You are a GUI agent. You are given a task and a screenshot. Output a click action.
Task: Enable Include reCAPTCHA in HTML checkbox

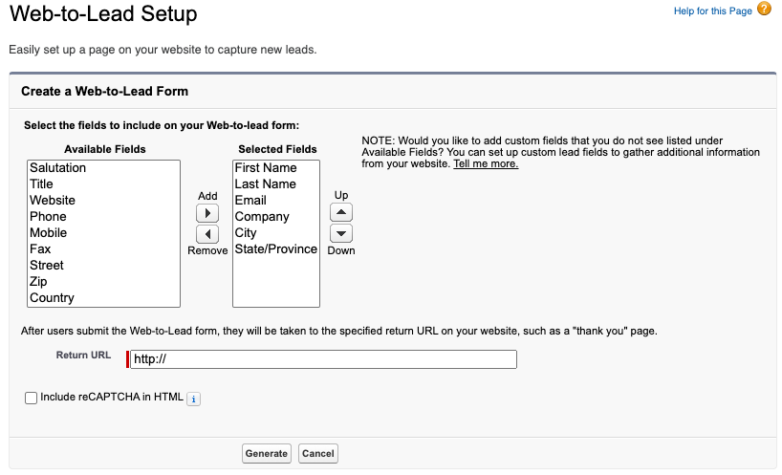click(x=32, y=398)
